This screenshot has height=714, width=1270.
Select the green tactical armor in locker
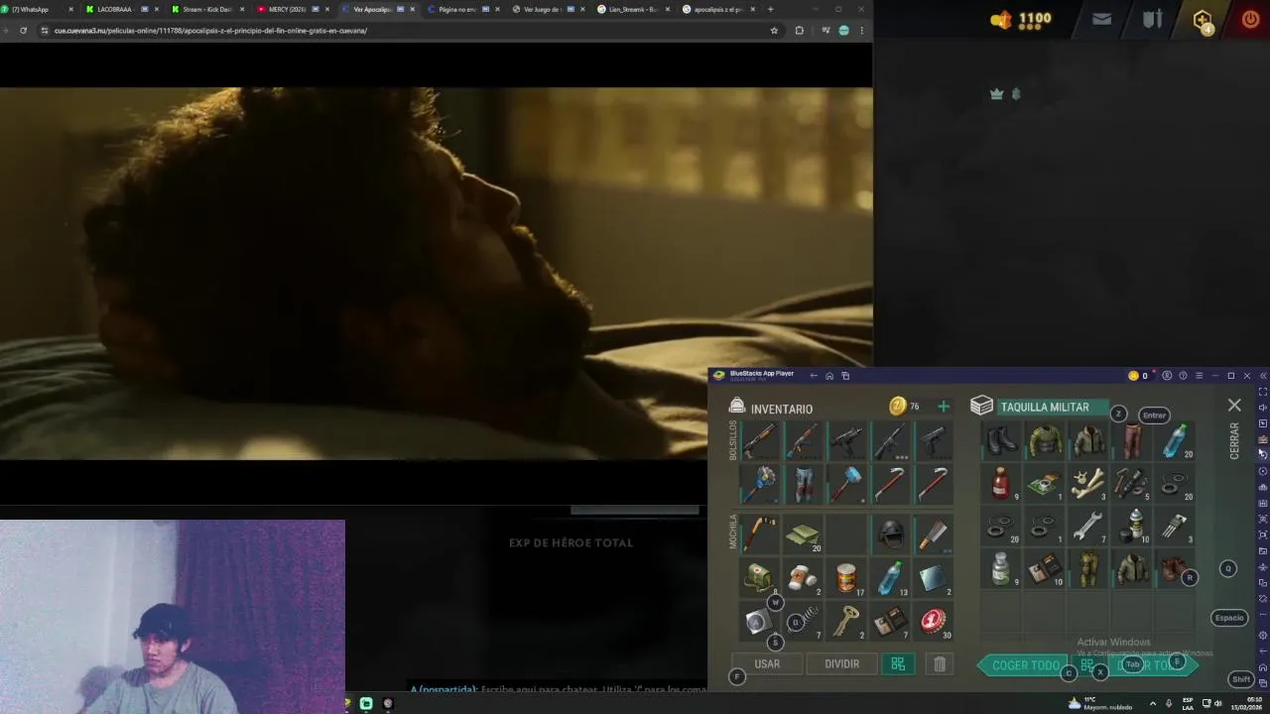click(x=1045, y=440)
